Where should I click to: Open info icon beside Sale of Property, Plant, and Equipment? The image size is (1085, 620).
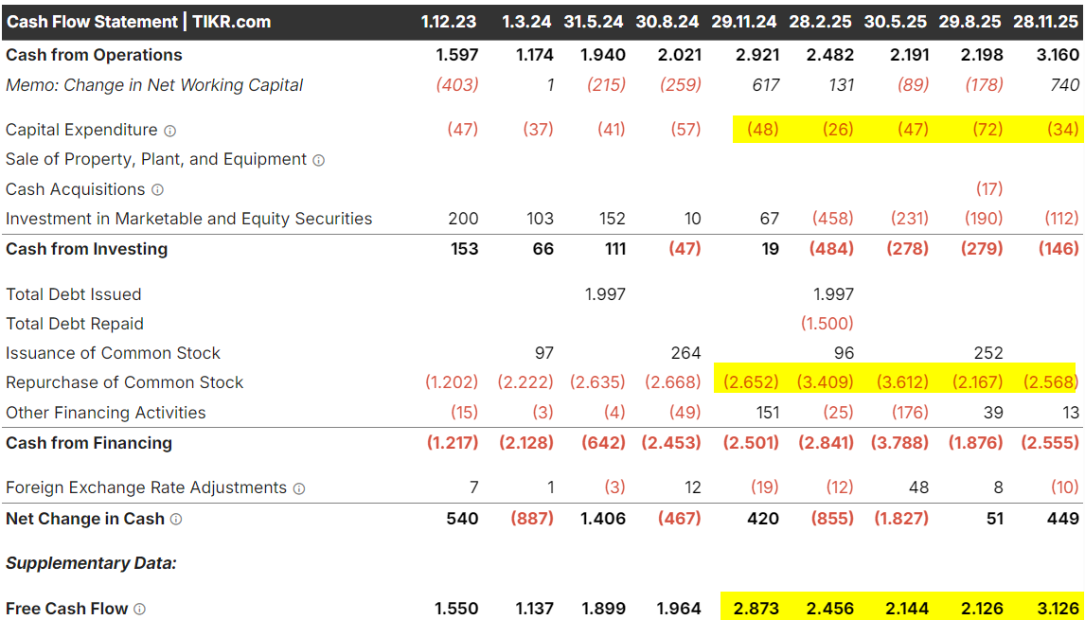[318, 160]
